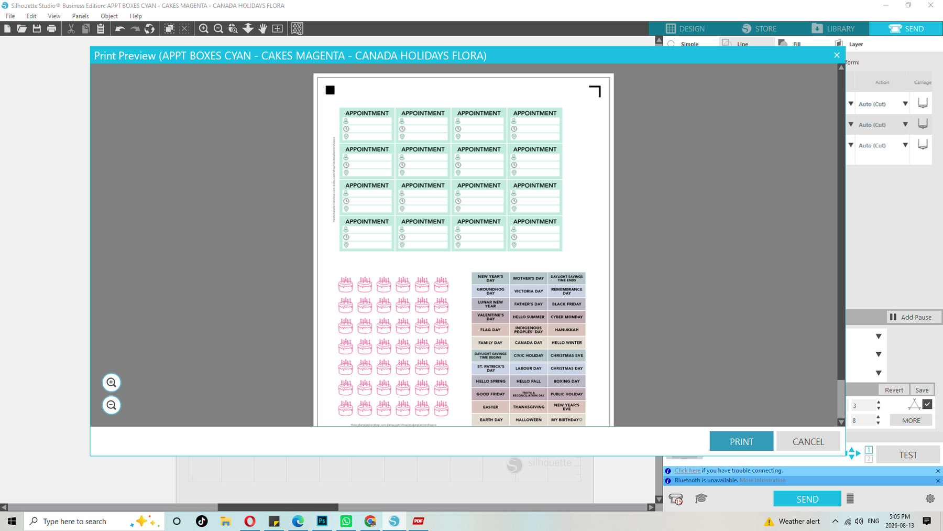Click the Fit to Window icon

(x=278, y=29)
